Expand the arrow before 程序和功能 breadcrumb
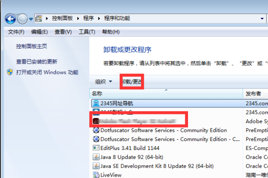 (99, 18)
